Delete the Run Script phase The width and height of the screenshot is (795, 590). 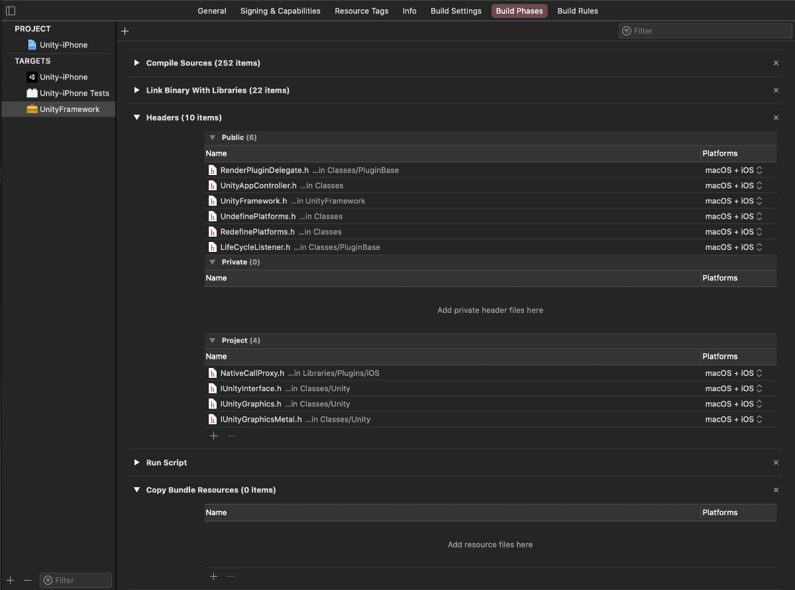pos(776,463)
